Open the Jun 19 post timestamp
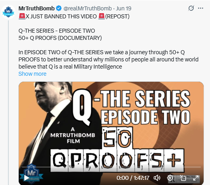The width and height of the screenshot is (210, 185). (124, 8)
